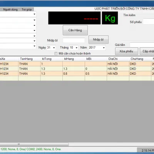The image size is (154, 154).
Task: Enable the Mã cân chưa hoàn thành checkbox
Action: [56, 54]
